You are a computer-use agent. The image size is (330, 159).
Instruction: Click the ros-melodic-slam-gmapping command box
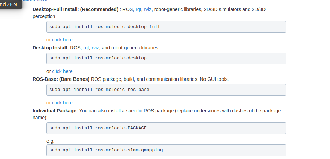(166, 150)
